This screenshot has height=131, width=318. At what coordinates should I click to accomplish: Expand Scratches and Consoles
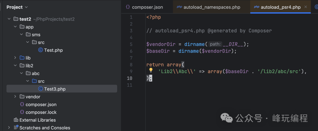click(x=9, y=127)
